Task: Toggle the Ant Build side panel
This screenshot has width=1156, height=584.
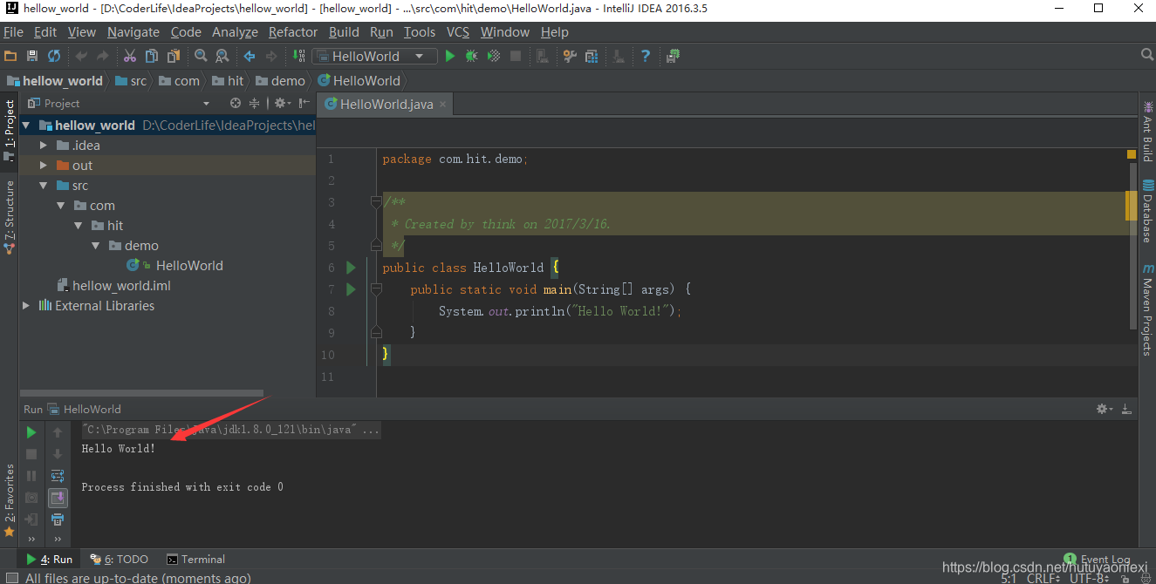Action: (1147, 131)
